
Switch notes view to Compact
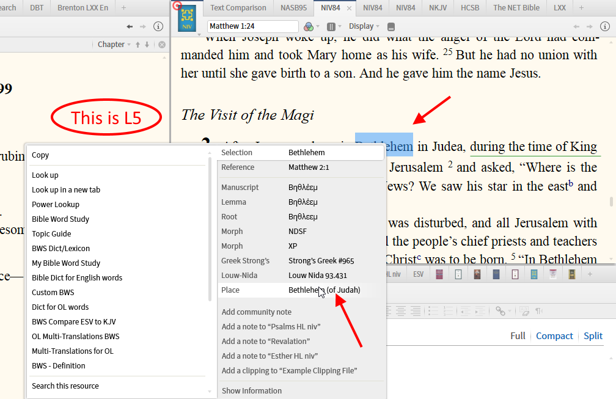pos(554,336)
